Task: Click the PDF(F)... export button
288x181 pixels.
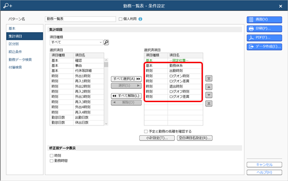Action: [x=264, y=38]
